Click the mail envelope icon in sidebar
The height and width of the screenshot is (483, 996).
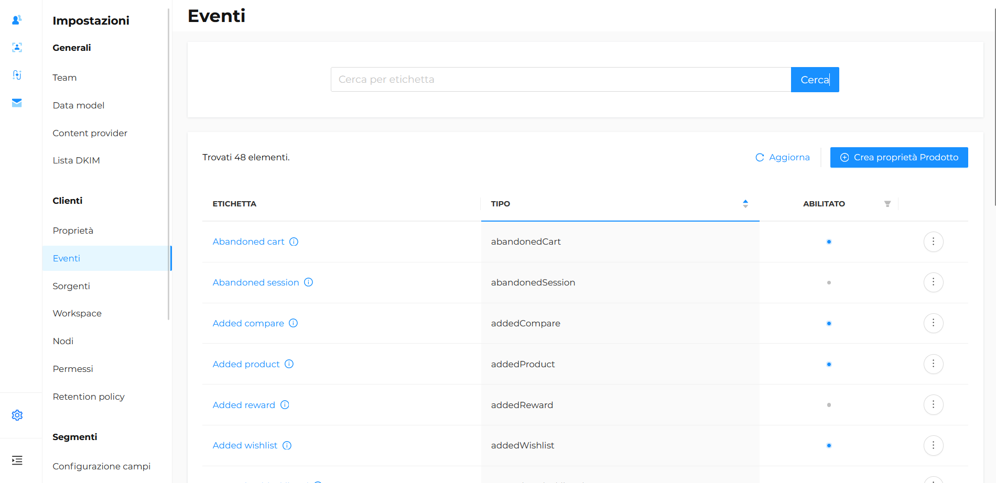click(17, 103)
